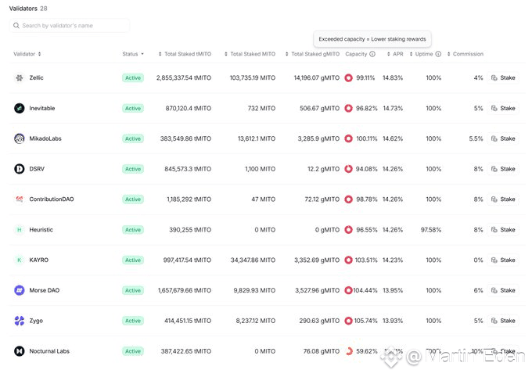Click Active status badge for Zygo
The image size is (532, 377).
[x=133, y=321]
